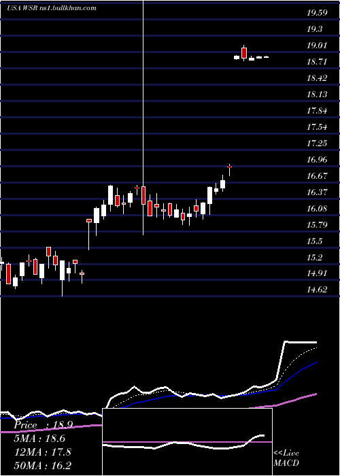Image resolution: width=340 pixels, height=476 pixels.
Task: Click the '5MA : 18.6' readout
Action: coord(39,439)
